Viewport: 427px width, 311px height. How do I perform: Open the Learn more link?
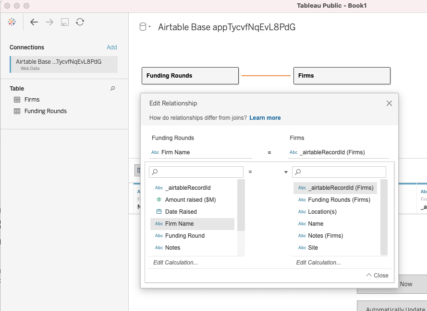point(265,118)
